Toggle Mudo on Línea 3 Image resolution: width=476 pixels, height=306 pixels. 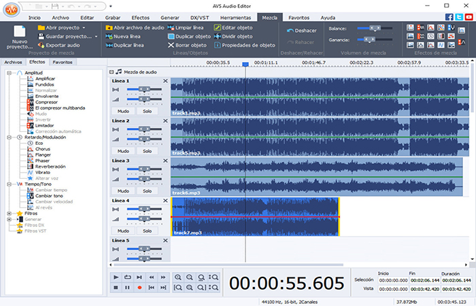123,191
